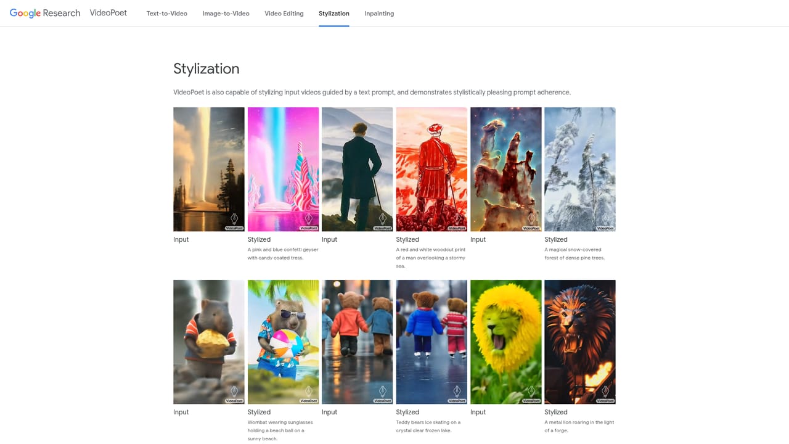Open the Video Editing tab
This screenshot has height=444, width=789.
284,14
